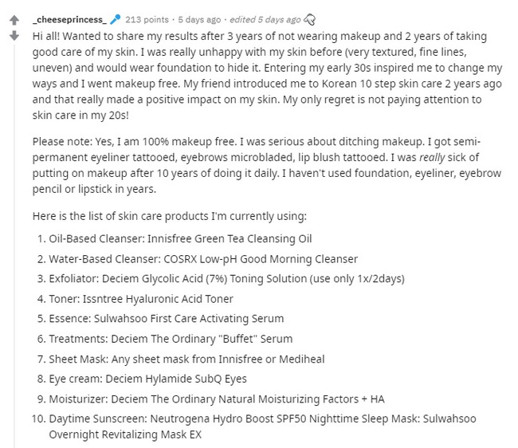The height and width of the screenshot is (448, 518).
Task: Click the award icon after edited timestamp
Action: 309,20
